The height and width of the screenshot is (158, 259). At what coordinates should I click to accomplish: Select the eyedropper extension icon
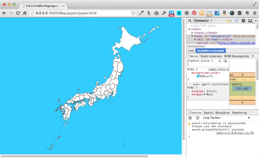[x=142, y=13]
